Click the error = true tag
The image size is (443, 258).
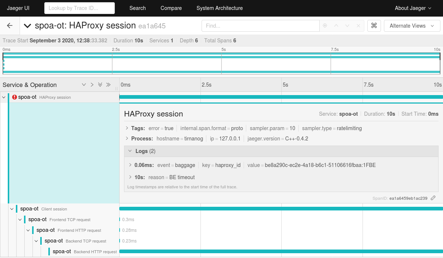(161, 128)
